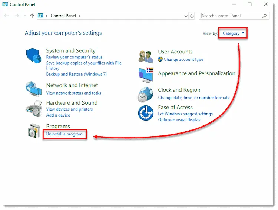
Task: Click the Programs disc box icon
Action: (34, 131)
